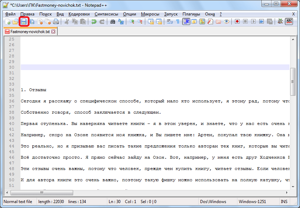This screenshot has height=208, width=300.
Task: Toggle show all characters pilcrow icon
Action: tap(178, 21)
